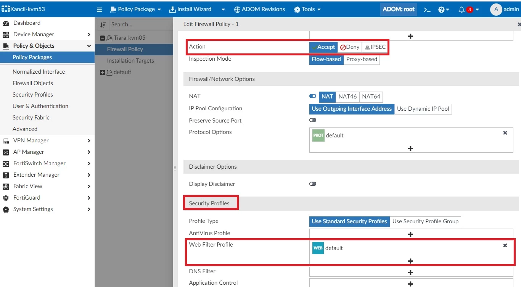
Task: Click the PROT default protocol icon
Action: (318, 135)
